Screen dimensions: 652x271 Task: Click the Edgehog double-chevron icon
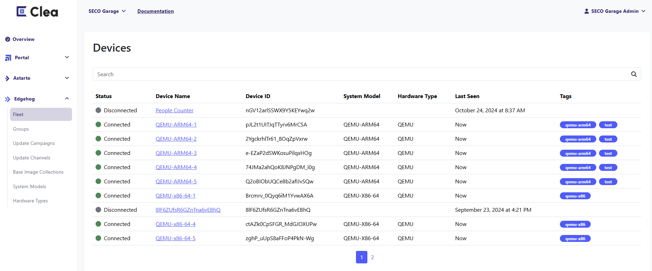coord(8,99)
